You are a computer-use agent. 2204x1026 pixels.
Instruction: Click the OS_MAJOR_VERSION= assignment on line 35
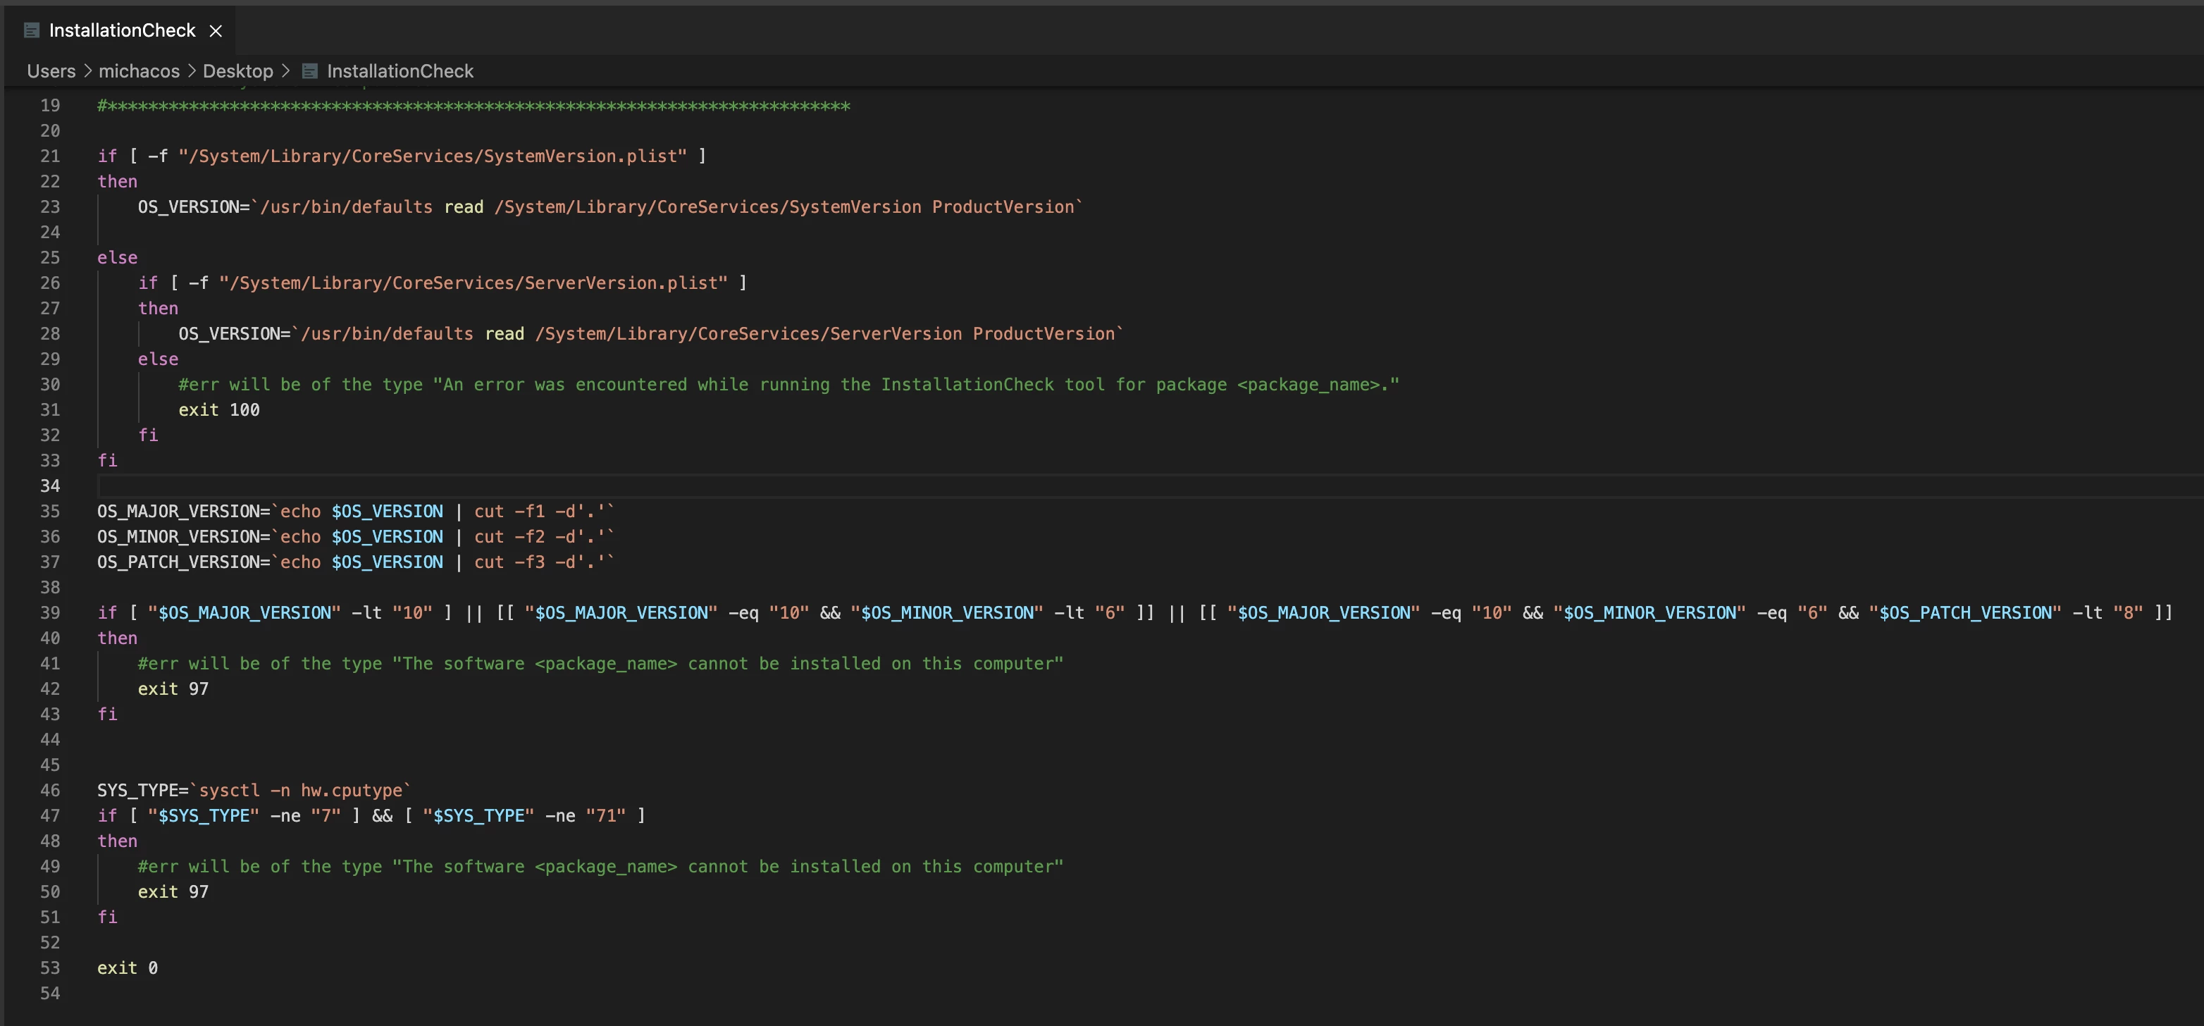183,511
